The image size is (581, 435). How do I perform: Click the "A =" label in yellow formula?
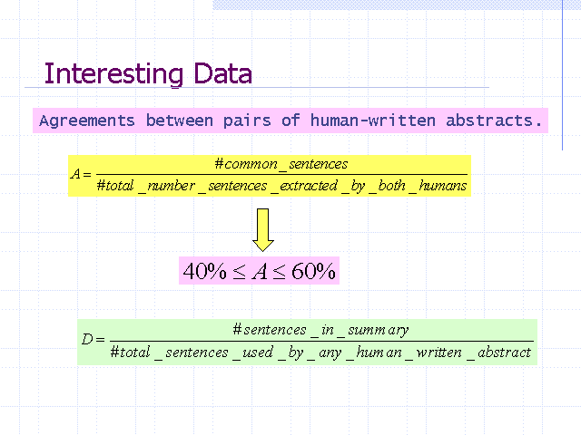pos(81,175)
